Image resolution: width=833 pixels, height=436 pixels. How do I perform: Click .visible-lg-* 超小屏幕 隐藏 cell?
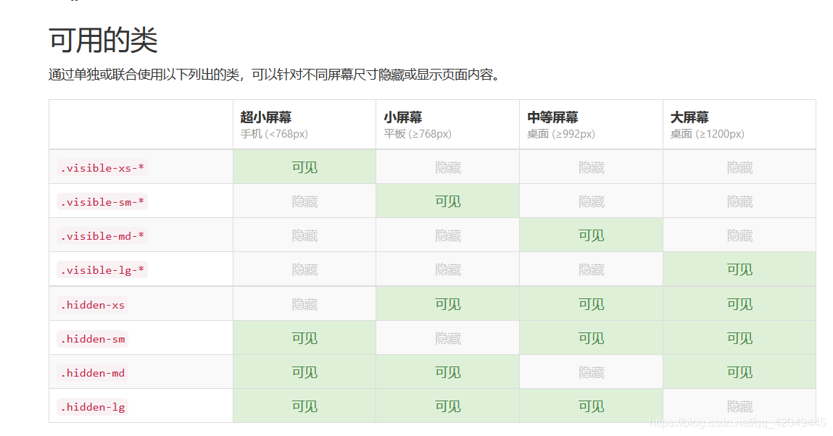pos(304,269)
